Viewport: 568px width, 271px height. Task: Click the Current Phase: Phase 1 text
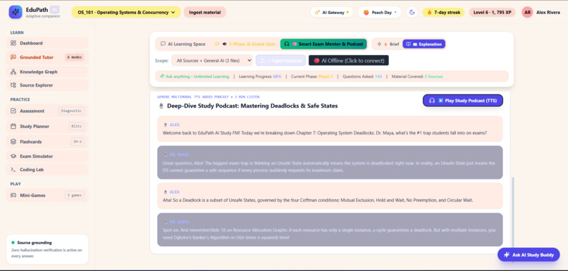(x=311, y=77)
